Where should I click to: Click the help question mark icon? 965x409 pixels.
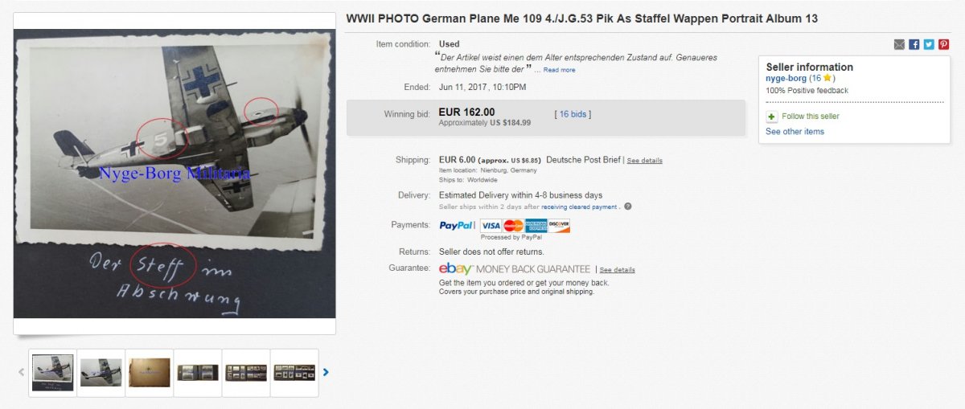(628, 207)
